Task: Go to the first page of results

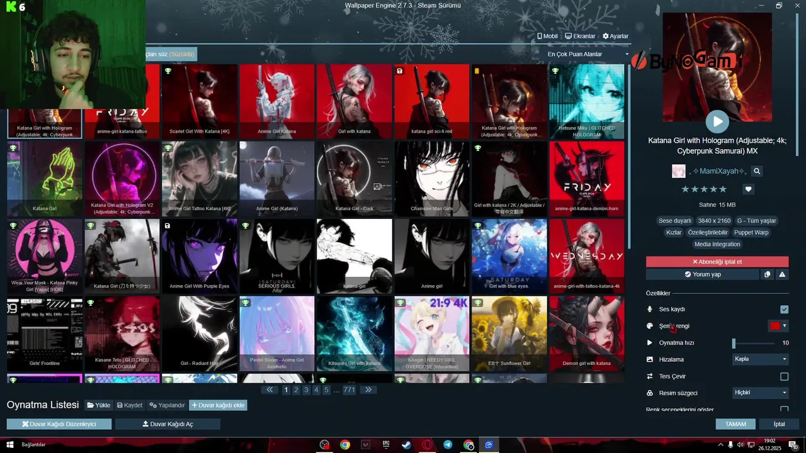Action: [270, 390]
